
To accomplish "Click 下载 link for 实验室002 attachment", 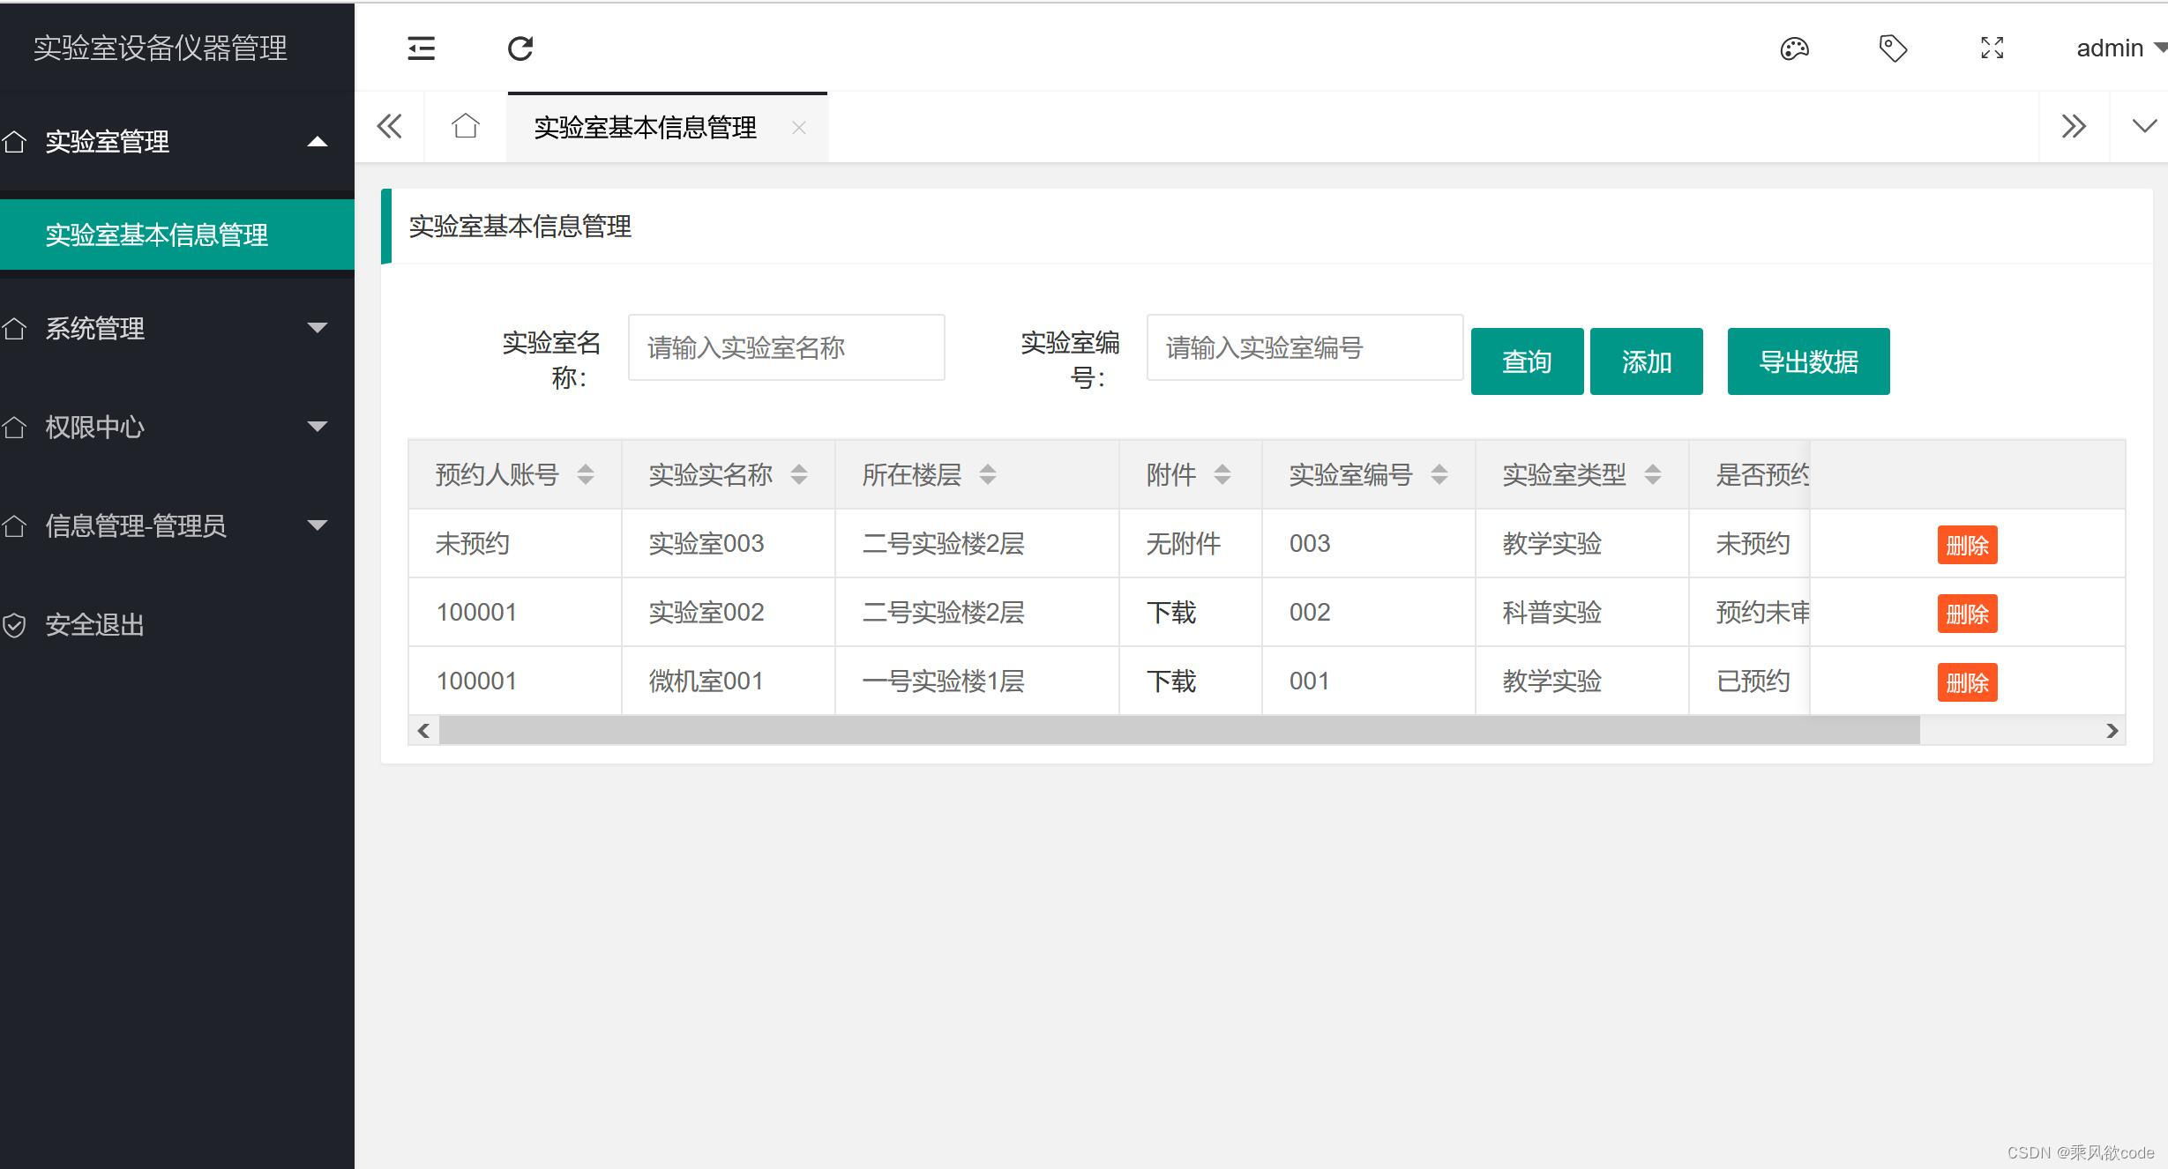I will click(x=1171, y=612).
